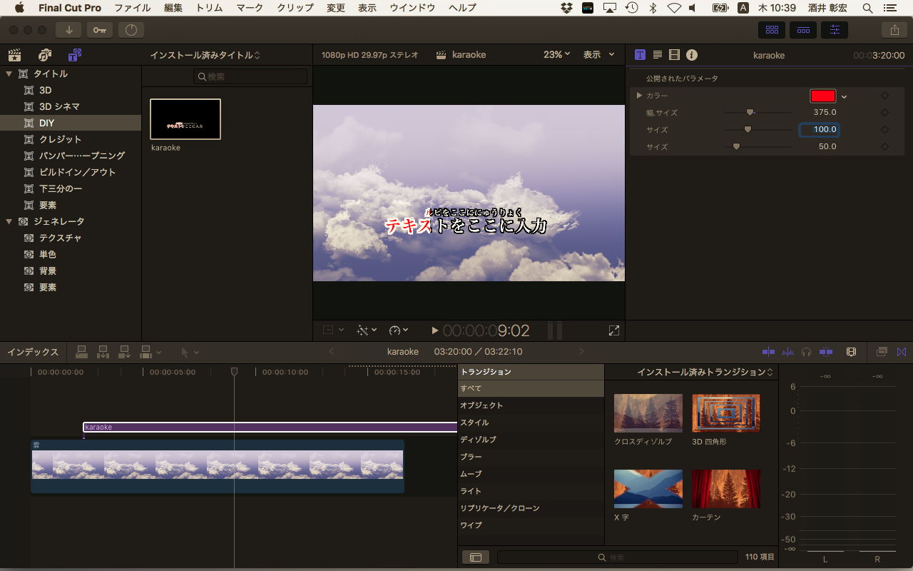Open the viewer zoom 23% dropdown
The image size is (913, 571).
pos(557,54)
